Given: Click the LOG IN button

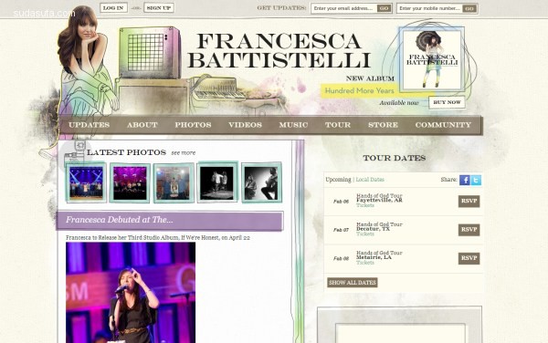Looking at the screenshot, I should tap(113, 7).
